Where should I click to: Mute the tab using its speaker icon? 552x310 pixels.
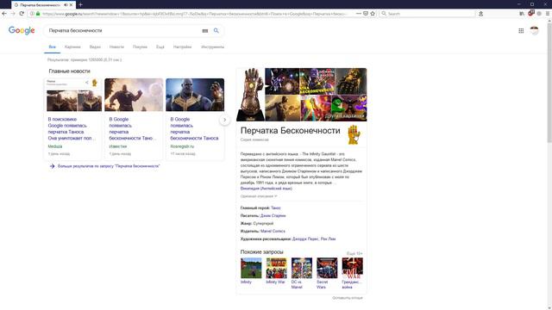point(66,5)
